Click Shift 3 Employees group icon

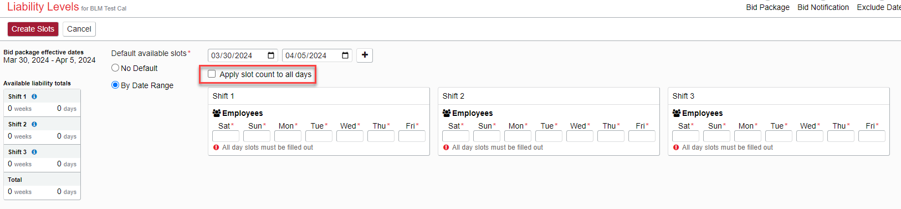click(x=677, y=113)
